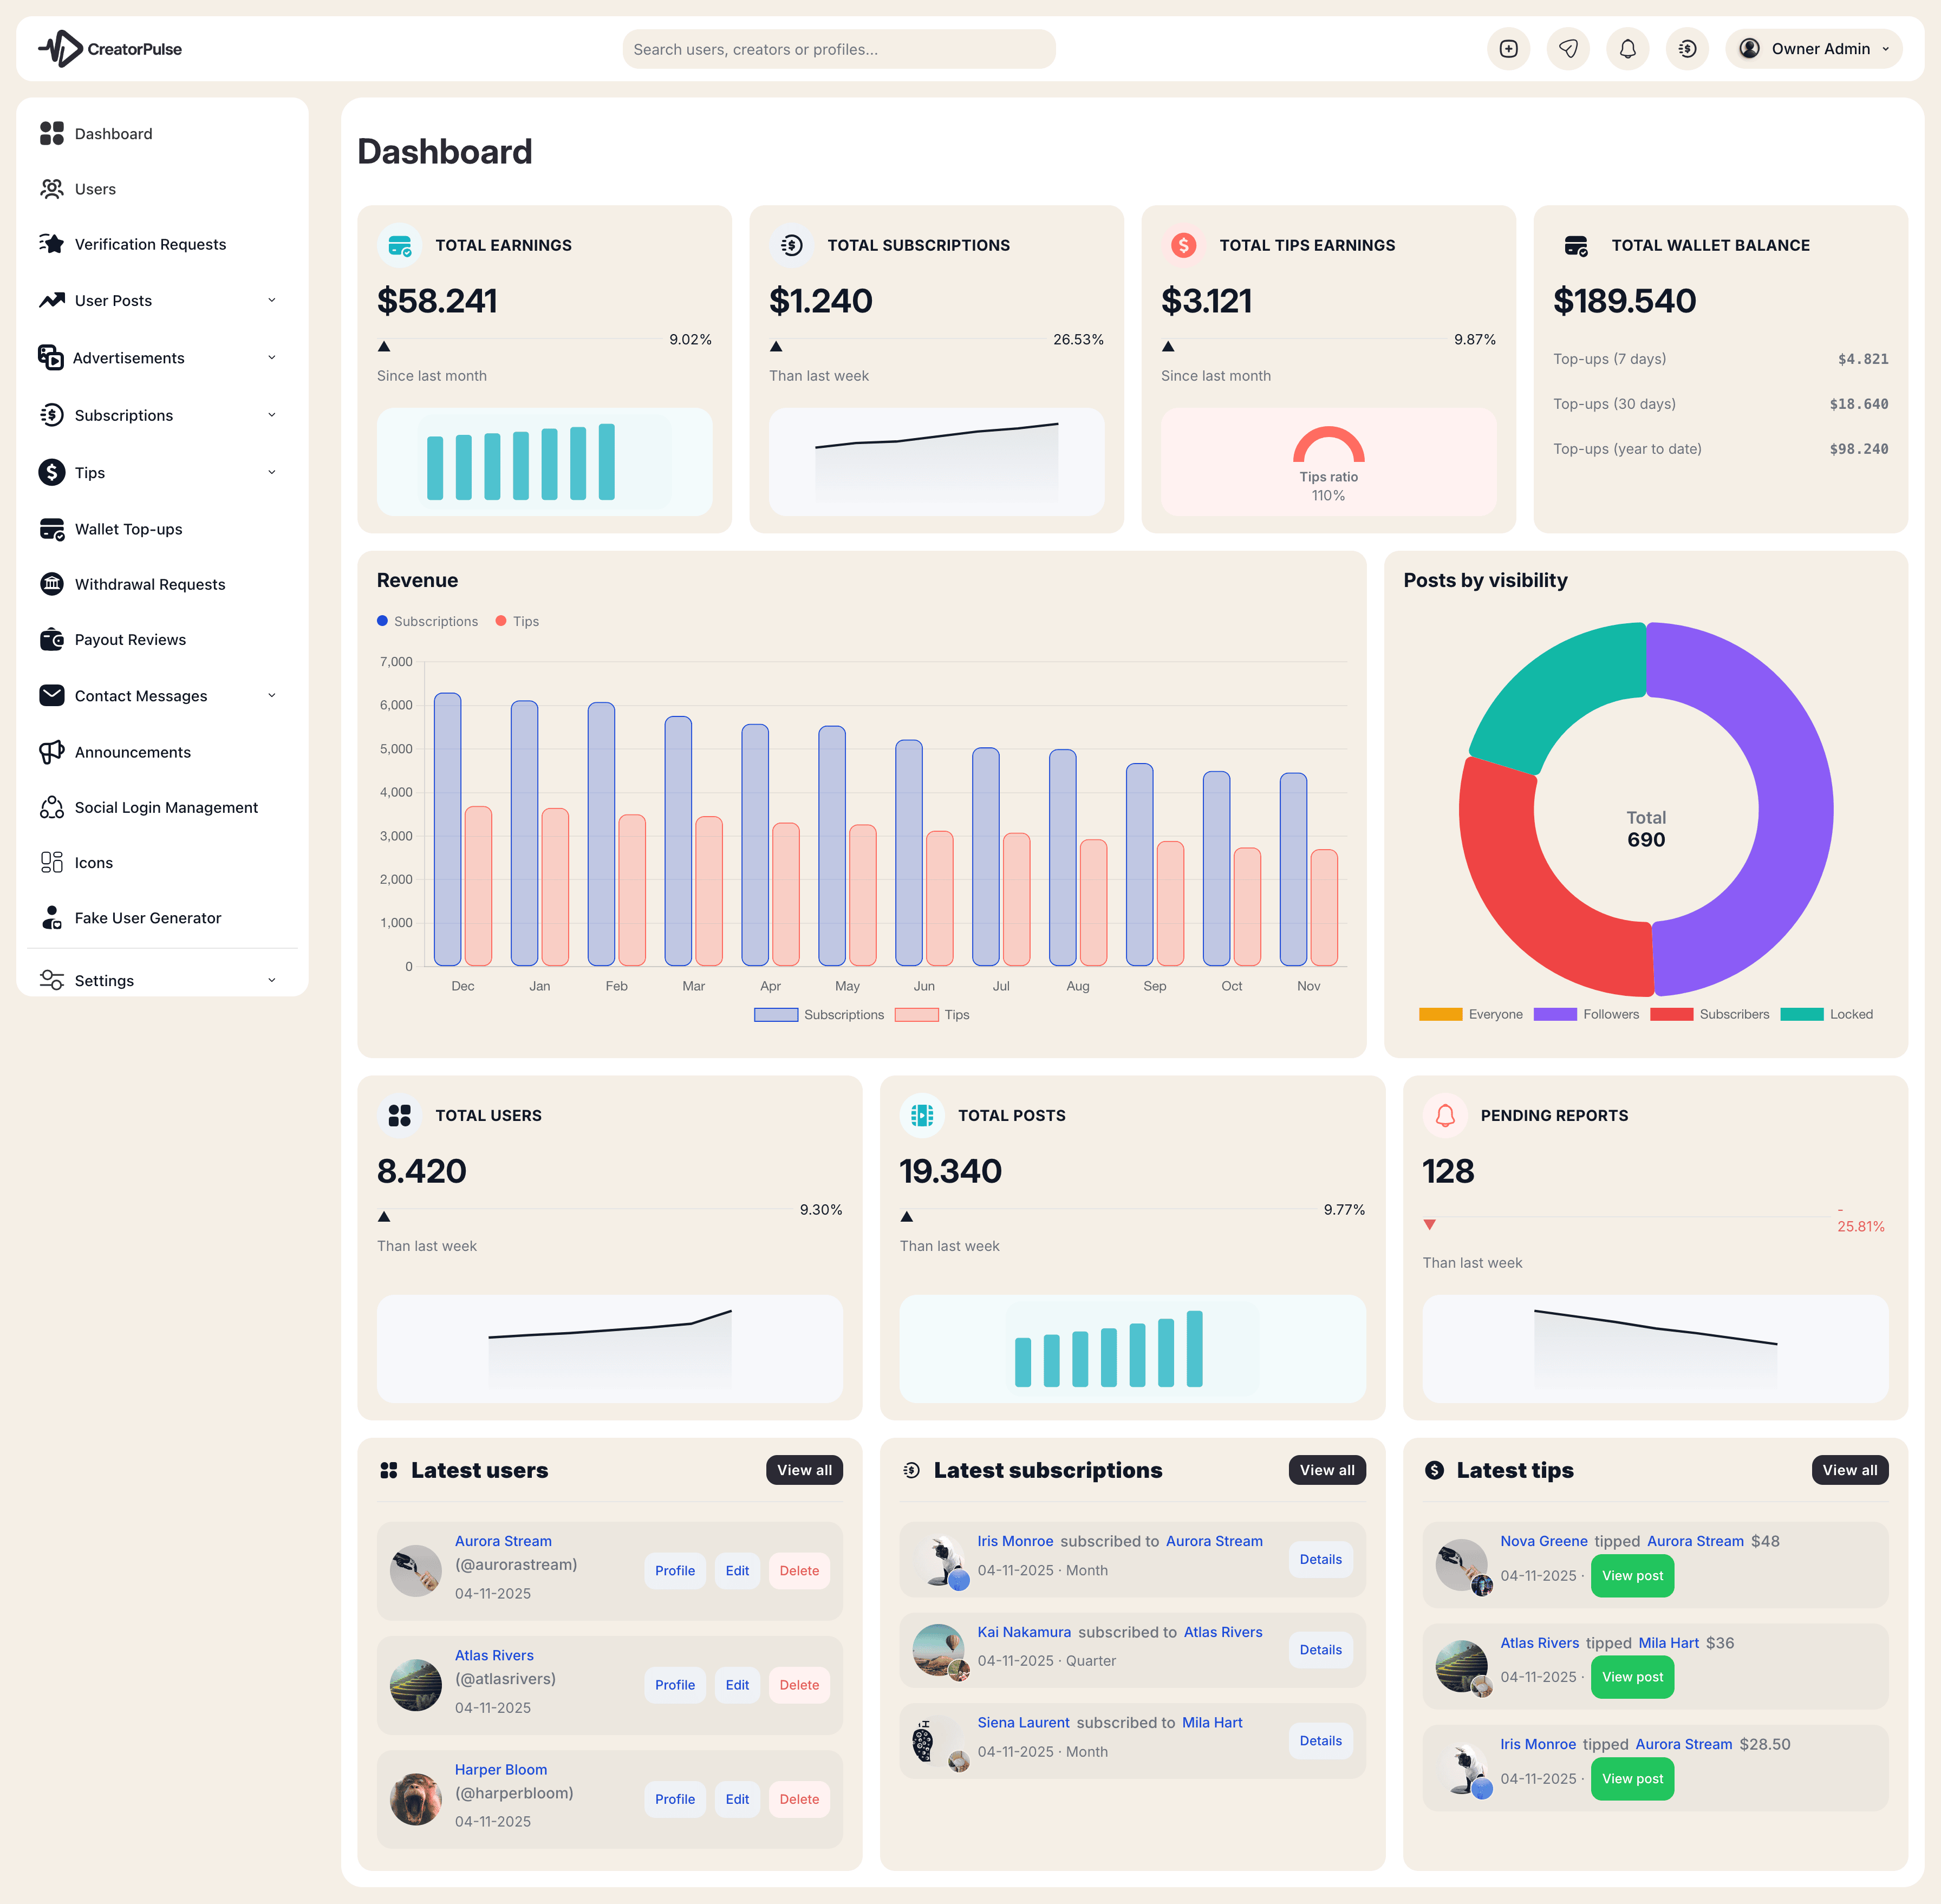Screen dimensions: 1941x1904
Task: Focus the search users, creators input
Action: coord(838,50)
